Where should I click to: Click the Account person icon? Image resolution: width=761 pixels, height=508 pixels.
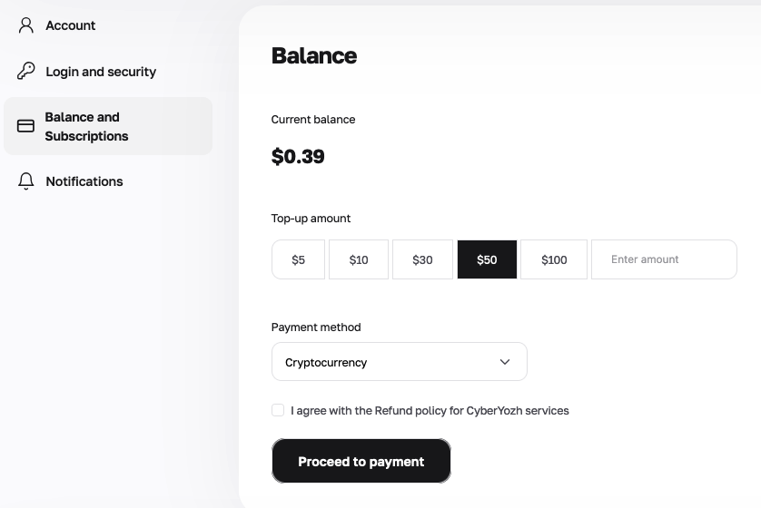26,25
